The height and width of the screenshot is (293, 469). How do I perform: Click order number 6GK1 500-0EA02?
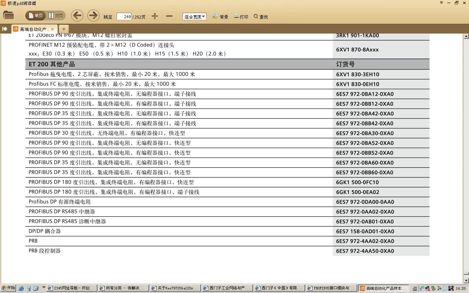pyautogui.click(x=358, y=192)
